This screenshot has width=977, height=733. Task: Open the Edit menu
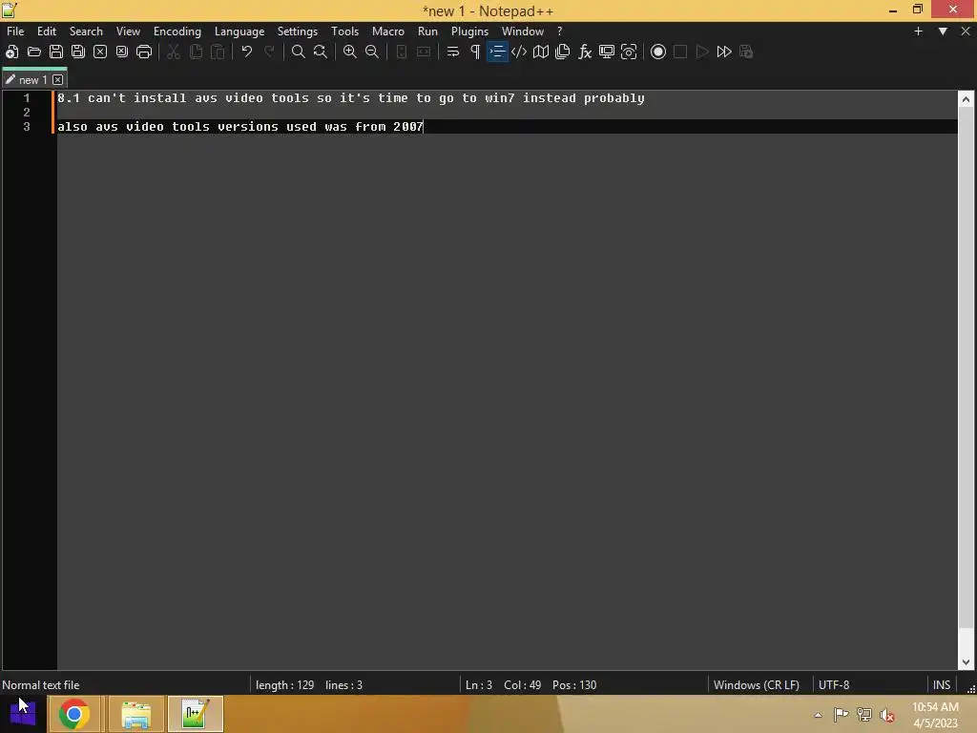(47, 31)
